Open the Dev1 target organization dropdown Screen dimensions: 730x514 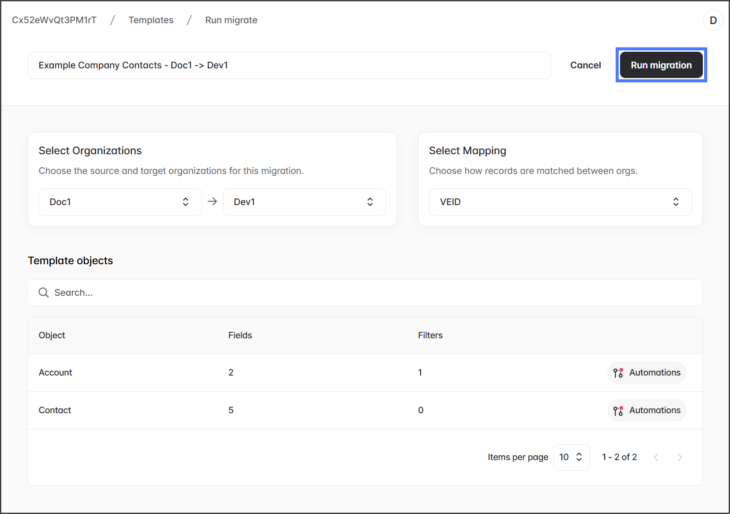coord(304,202)
